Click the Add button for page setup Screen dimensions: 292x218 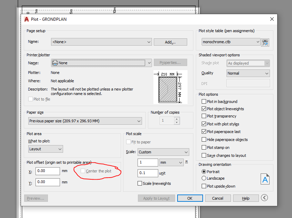coord(170,41)
